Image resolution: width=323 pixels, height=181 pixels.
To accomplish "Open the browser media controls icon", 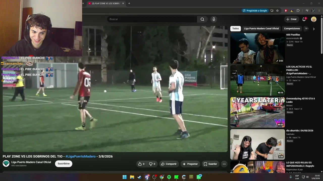I will coord(307,11).
